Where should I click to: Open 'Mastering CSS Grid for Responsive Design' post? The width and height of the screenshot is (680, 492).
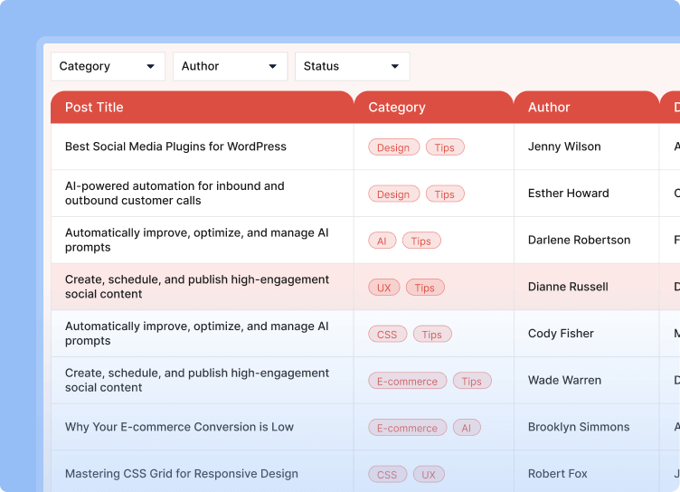click(x=181, y=474)
